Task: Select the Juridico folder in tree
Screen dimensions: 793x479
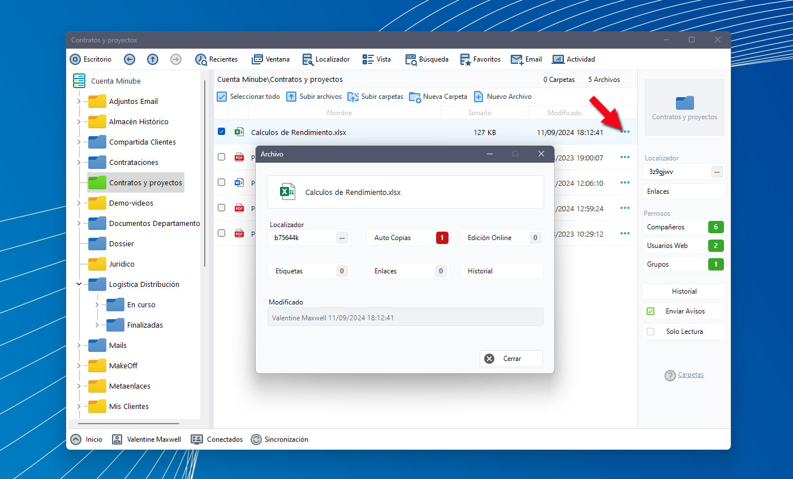Action: coord(111,264)
